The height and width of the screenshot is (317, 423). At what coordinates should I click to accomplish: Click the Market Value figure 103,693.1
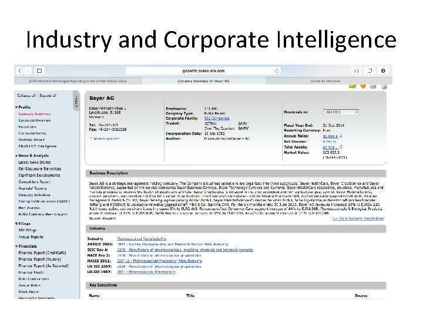pyautogui.click(x=331, y=153)
